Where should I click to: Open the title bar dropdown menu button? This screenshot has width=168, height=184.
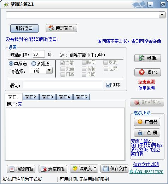coord(150,5)
